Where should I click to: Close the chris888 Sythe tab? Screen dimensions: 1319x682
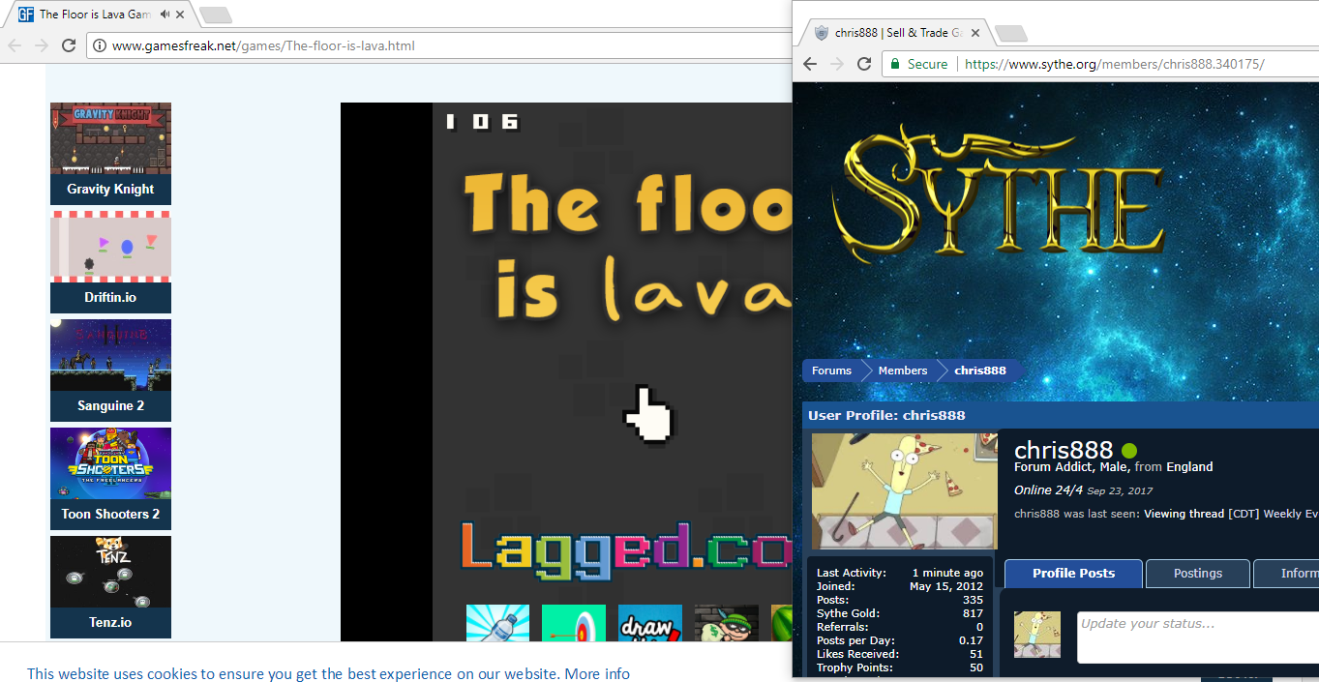point(975,33)
